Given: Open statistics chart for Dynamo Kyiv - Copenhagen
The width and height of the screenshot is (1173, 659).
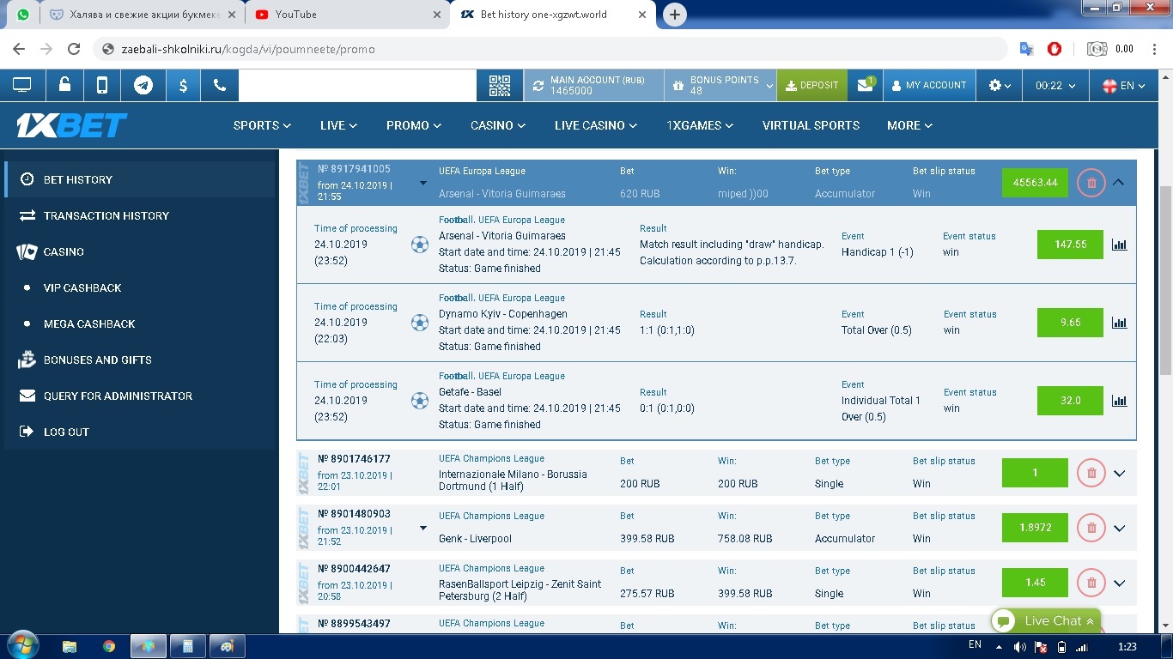Looking at the screenshot, I should click(x=1119, y=323).
